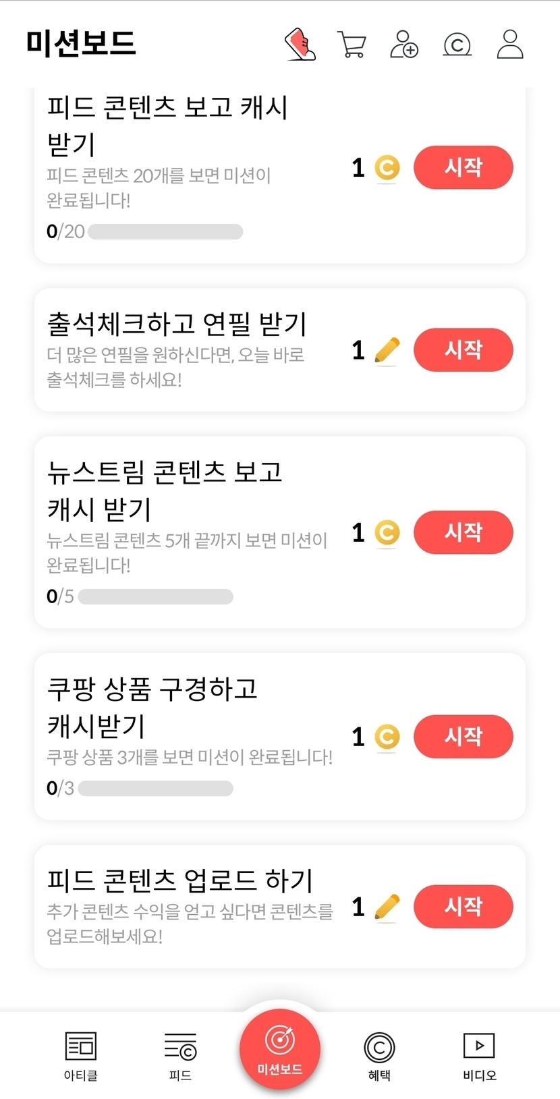
Task: Open the cash coin icon in header
Action: pyautogui.click(x=457, y=45)
